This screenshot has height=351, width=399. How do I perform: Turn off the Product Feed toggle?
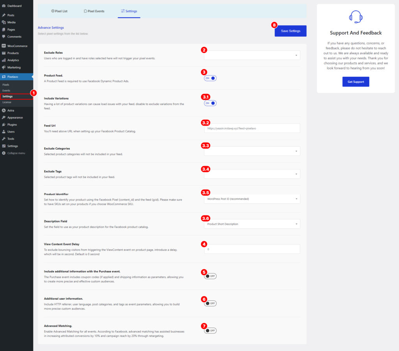point(210,78)
